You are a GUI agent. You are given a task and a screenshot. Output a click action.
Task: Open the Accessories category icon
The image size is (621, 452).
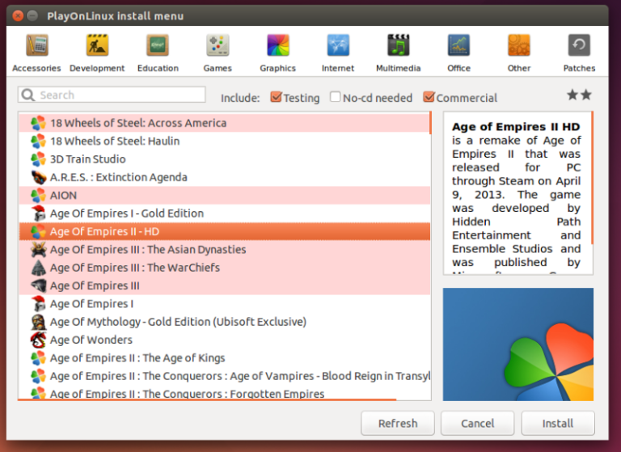point(37,44)
